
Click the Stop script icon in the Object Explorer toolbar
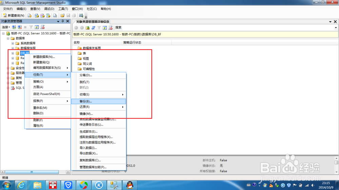(43, 27)
